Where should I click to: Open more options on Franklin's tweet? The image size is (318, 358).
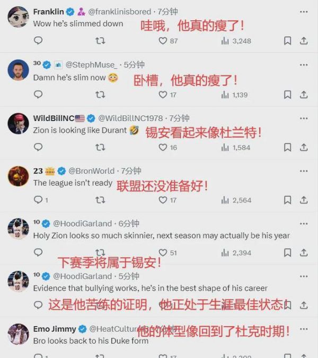(304, 12)
